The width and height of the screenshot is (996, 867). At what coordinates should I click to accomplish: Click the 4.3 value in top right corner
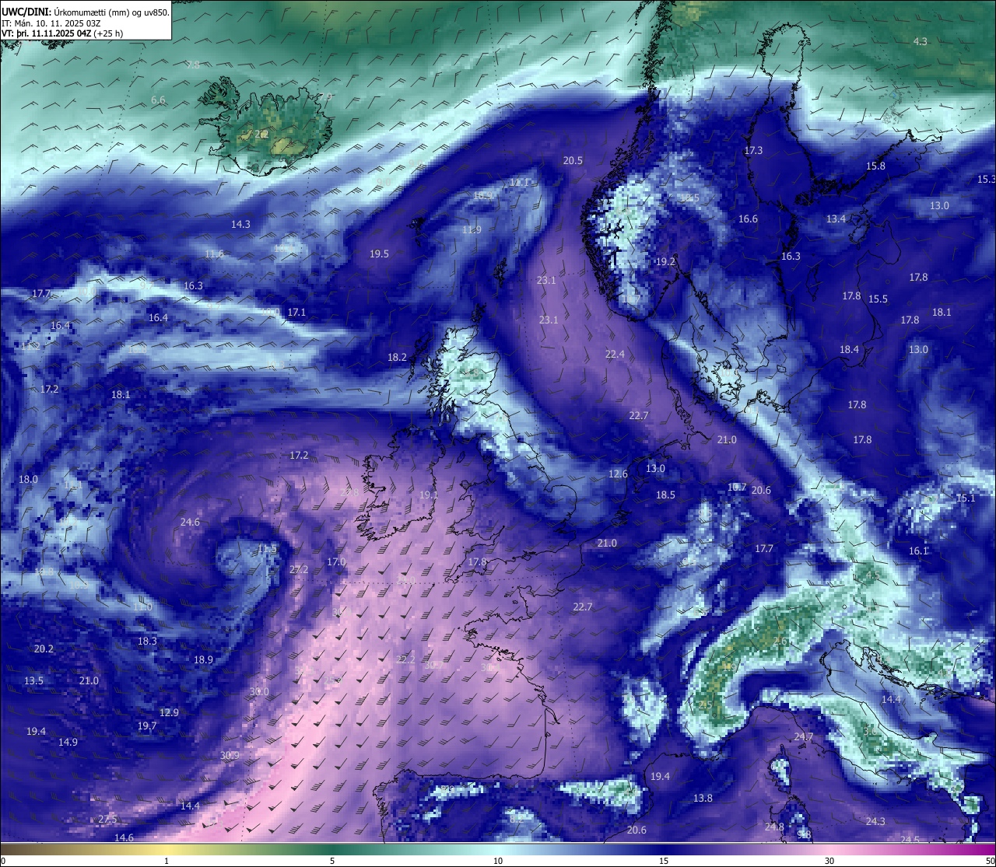tap(921, 41)
